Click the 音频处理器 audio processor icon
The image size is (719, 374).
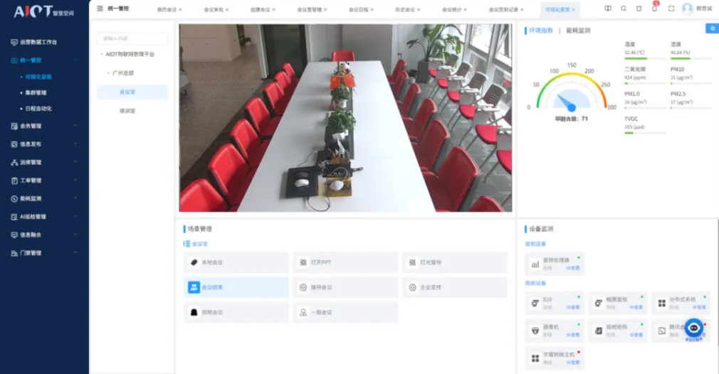pos(535,265)
